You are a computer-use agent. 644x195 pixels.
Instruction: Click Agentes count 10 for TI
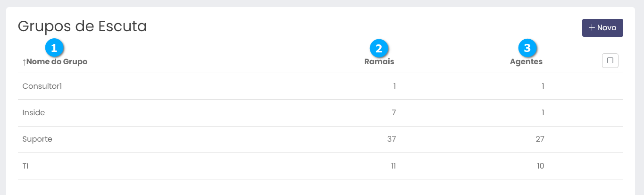[x=540, y=166]
